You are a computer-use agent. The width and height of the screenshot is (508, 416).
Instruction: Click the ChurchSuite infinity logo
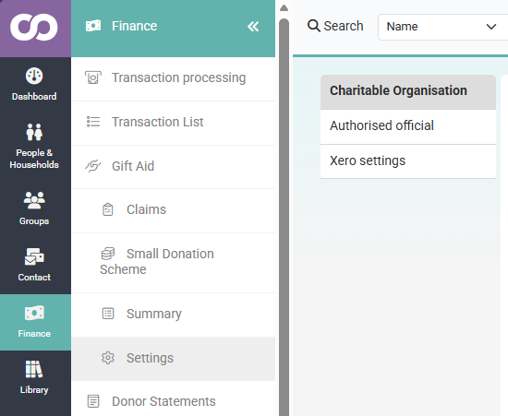click(34, 27)
